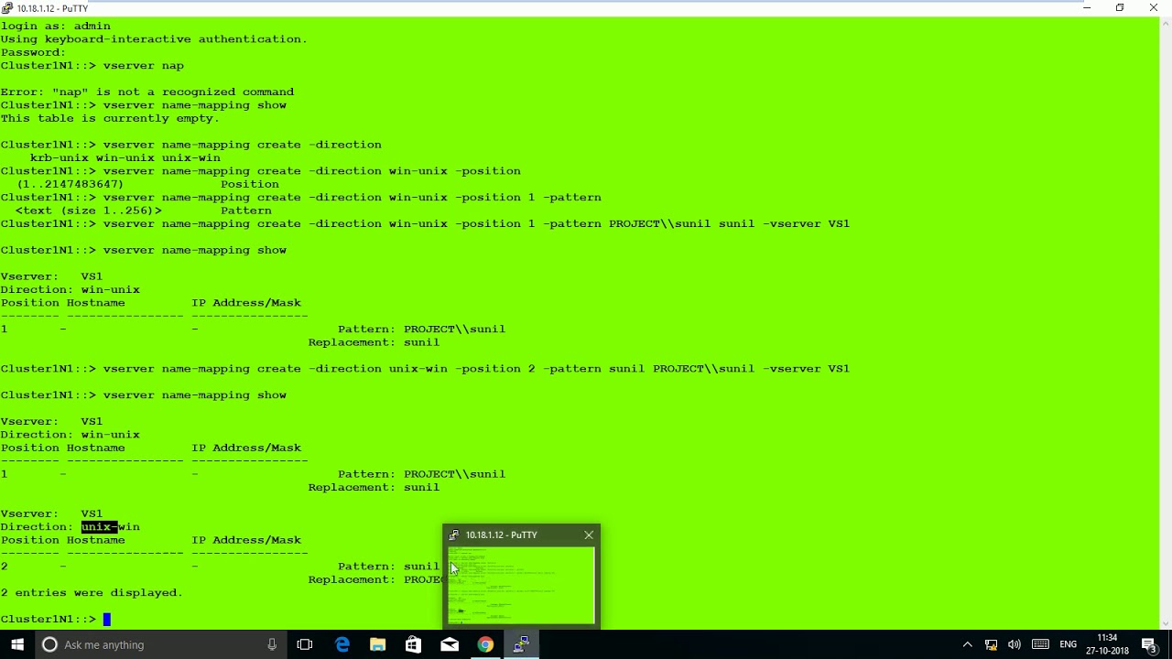This screenshot has height=659, width=1172.
Task: Select the 10.18.1.12 PuTTY preview thumbnail
Action: click(x=521, y=586)
